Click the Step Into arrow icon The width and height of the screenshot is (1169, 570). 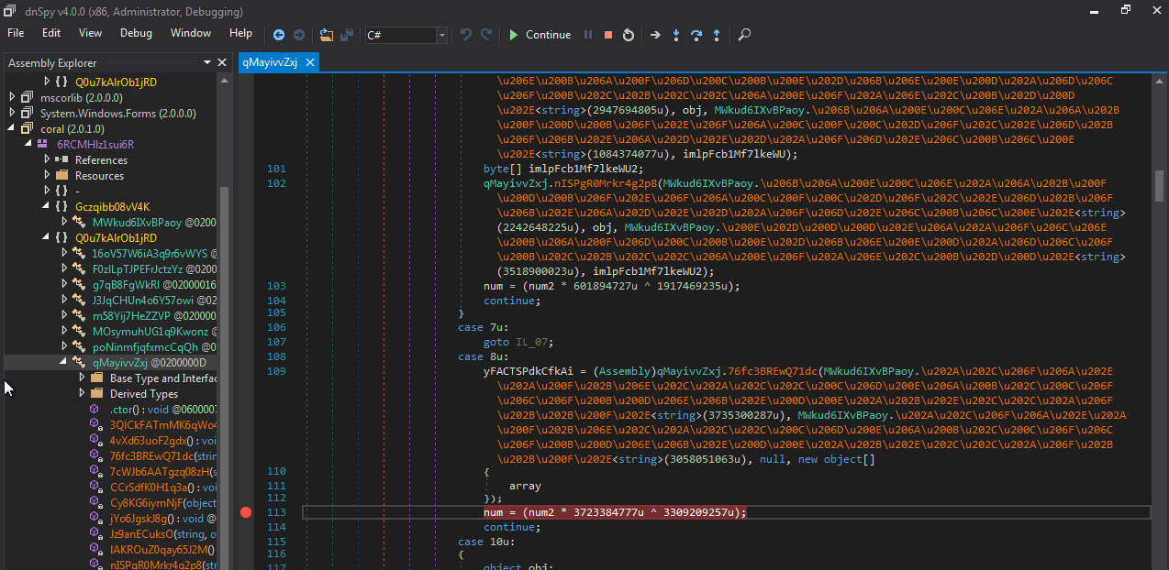(x=676, y=35)
